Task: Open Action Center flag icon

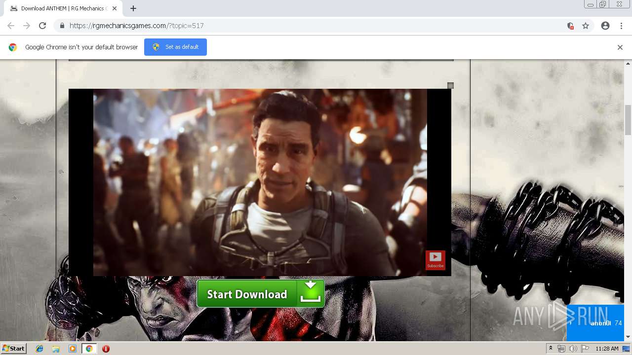Action: click(585, 349)
